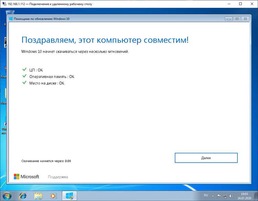
Task: Click Show Desktop strip at taskbar end
Action: pos(256,196)
